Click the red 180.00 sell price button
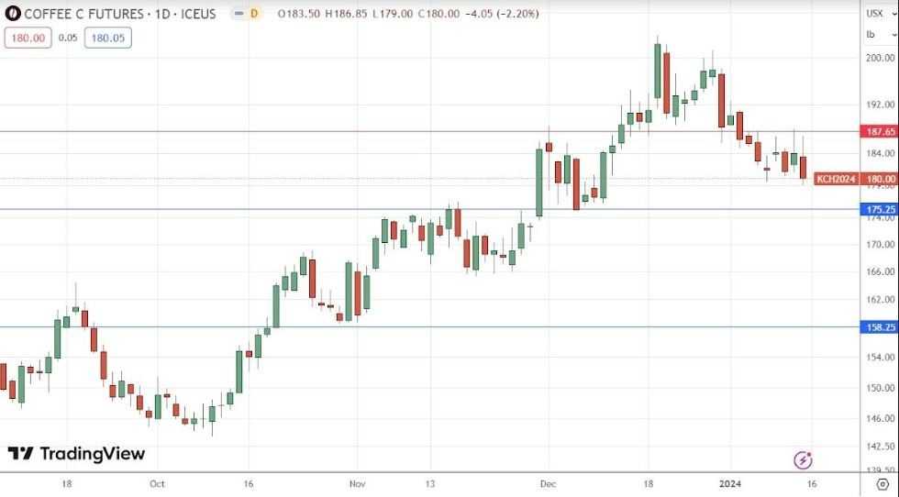899x497 pixels. tap(27, 38)
